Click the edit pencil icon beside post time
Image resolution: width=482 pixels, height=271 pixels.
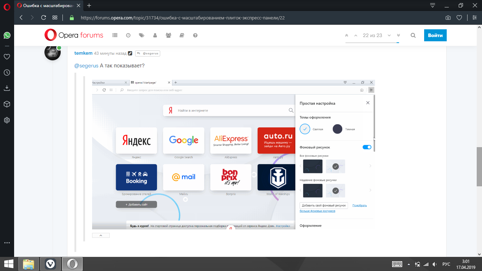pyautogui.click(x=130, y=53)
